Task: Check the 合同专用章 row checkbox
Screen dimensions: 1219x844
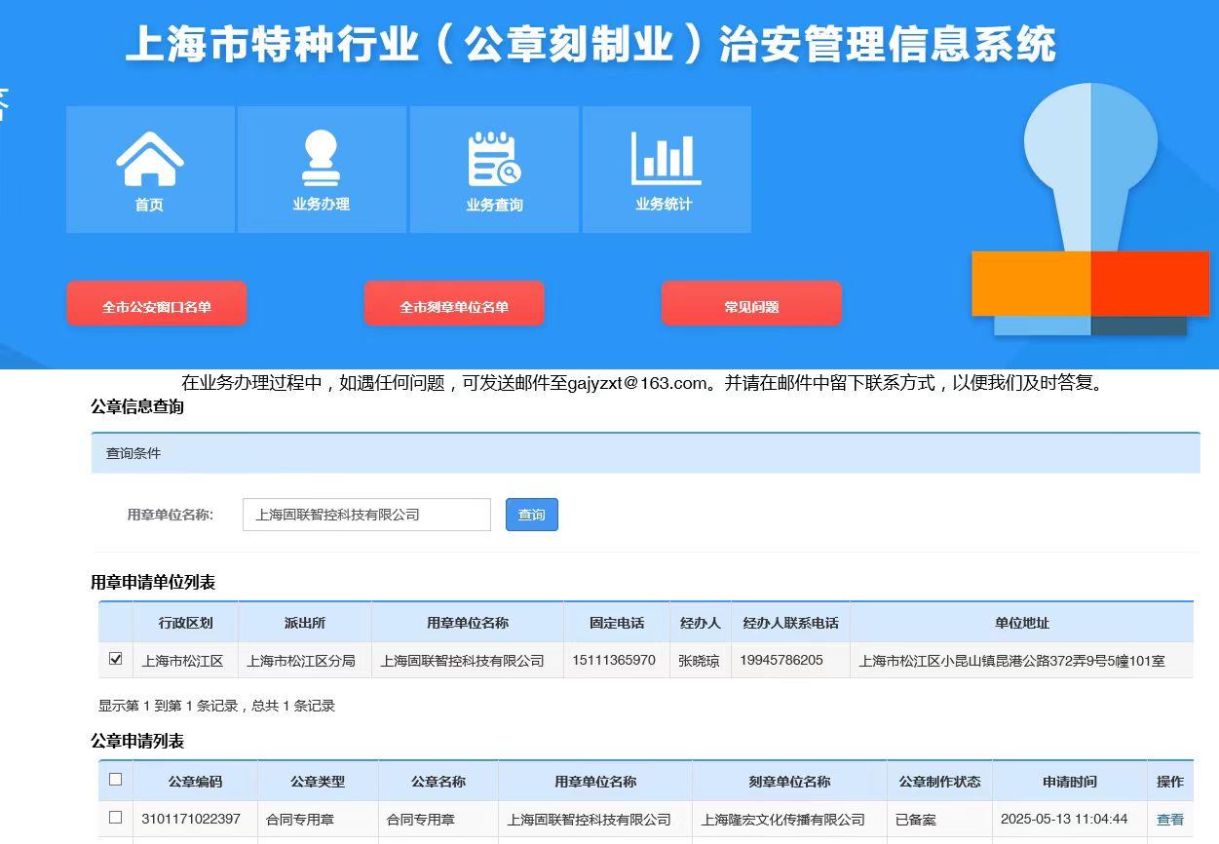Action: tap(116, 818)
